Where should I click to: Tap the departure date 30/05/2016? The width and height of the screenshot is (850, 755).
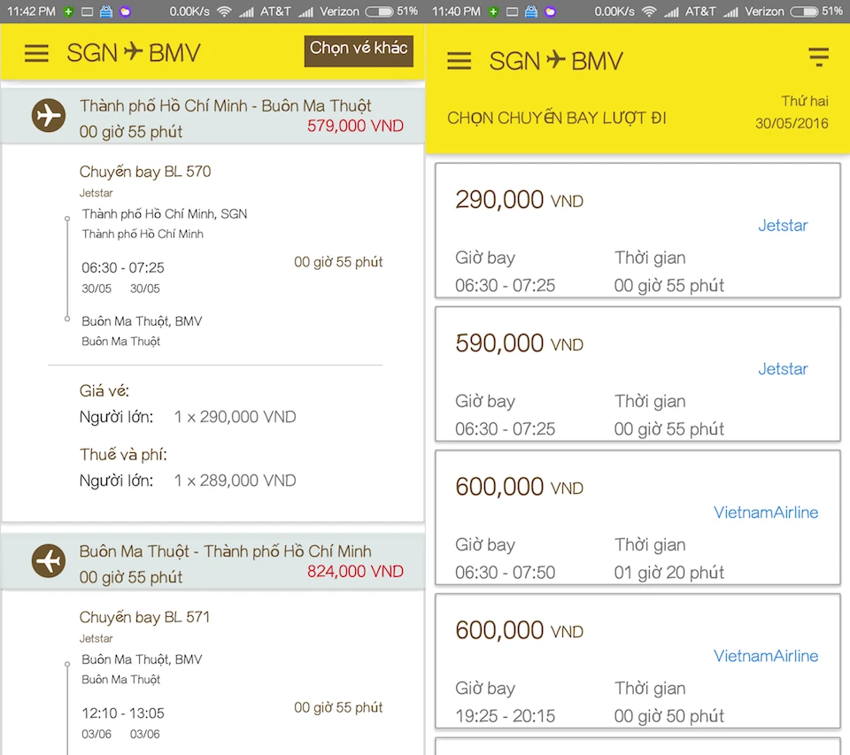pos(792,124)
